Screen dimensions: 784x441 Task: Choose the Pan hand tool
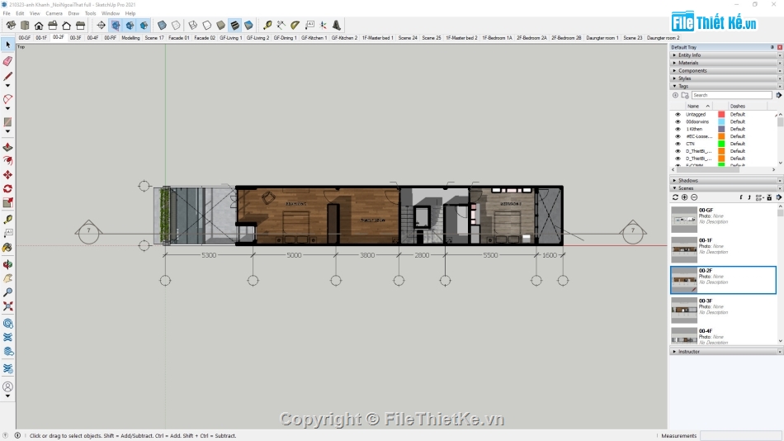[x=7, y=278]
